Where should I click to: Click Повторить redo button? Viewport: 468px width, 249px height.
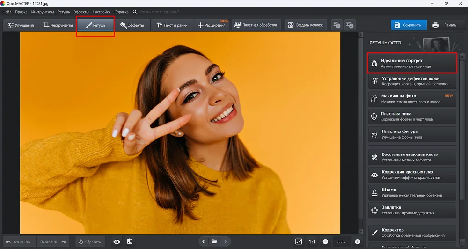[53, 242]
